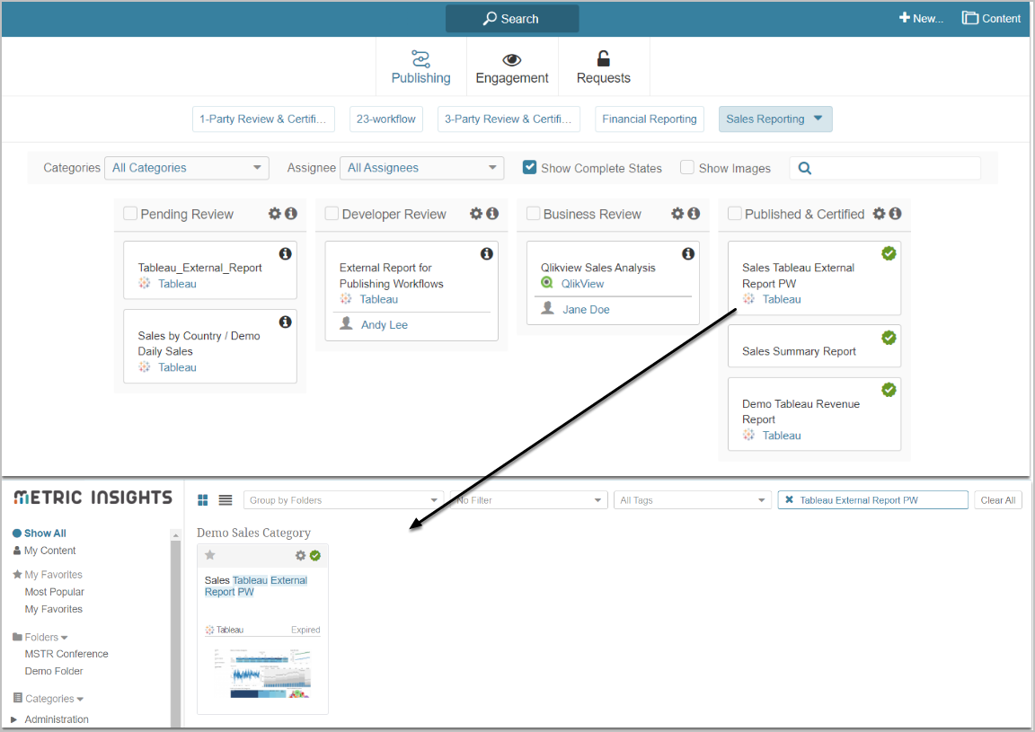Click the Business Review column info icon
Image resolution: width=1035 pixels, height=732 pixels.
coord(694,213)
